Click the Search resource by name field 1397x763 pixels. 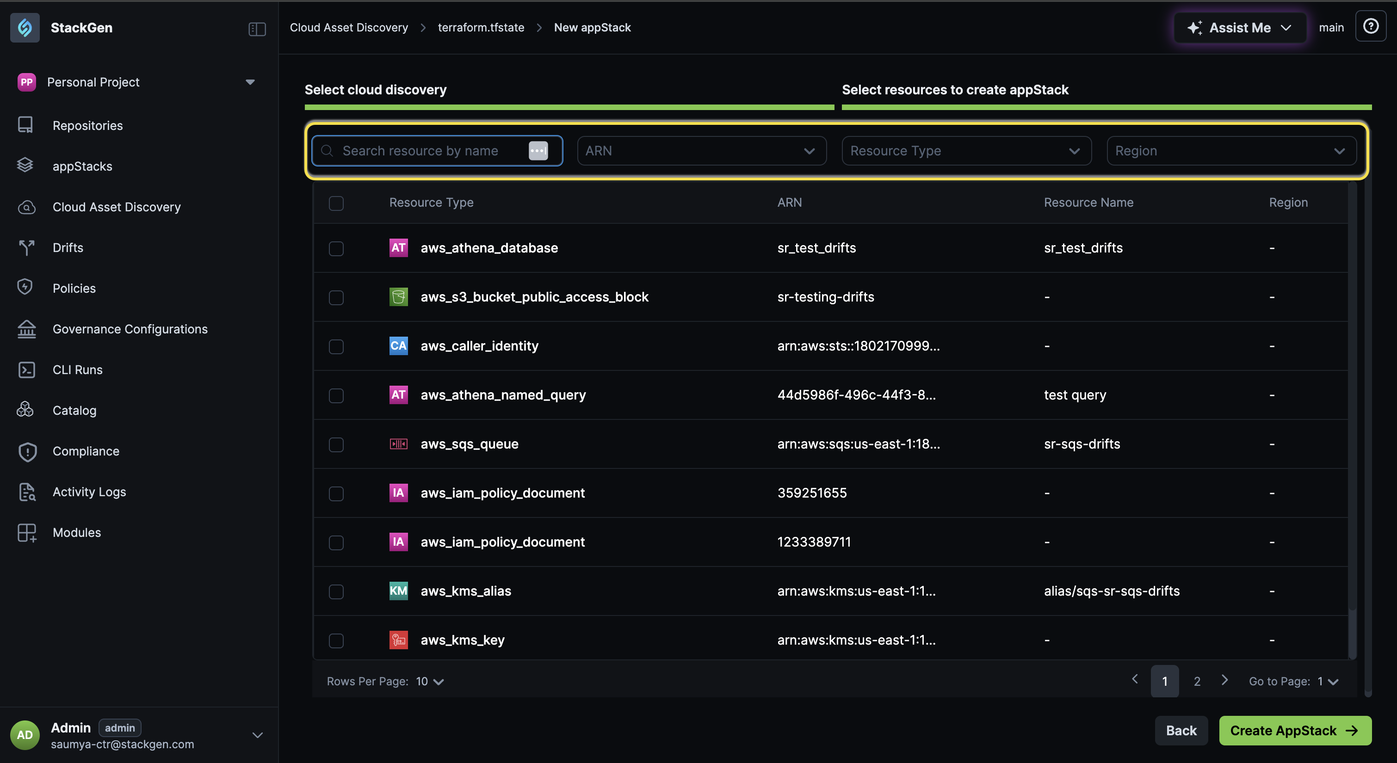pos(437,151)
